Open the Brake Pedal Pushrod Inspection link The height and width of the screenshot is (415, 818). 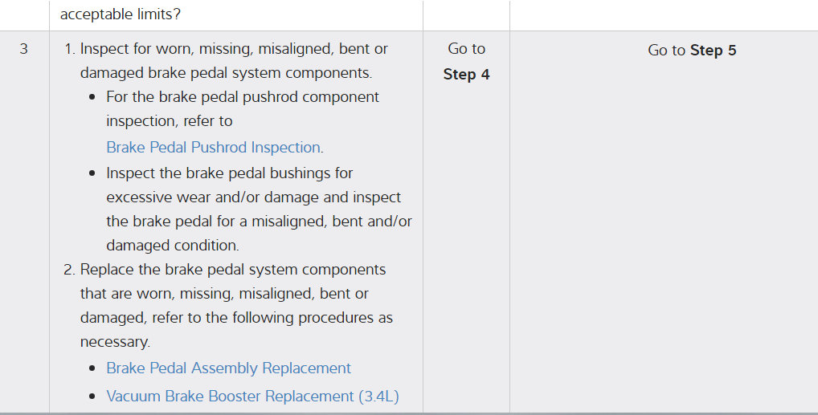[214, 148]
